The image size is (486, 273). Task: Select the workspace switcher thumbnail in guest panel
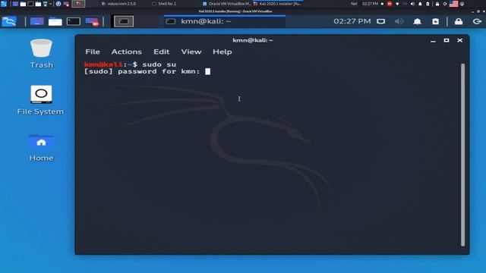pyautogui.click(x=124, y=21)
